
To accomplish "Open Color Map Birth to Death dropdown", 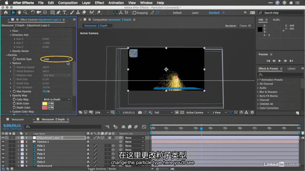I will 56,99.
